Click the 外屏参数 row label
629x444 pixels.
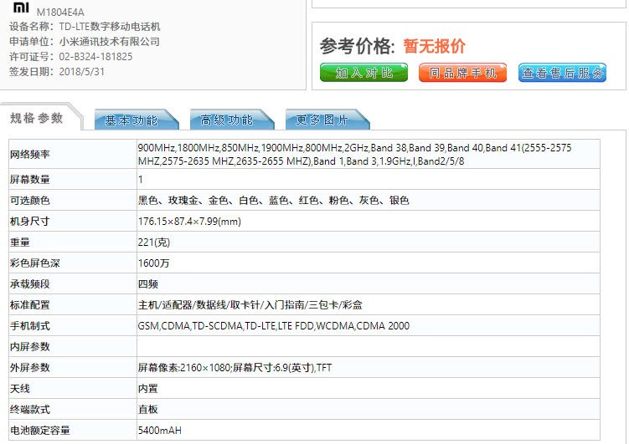(x=29, y=368)
